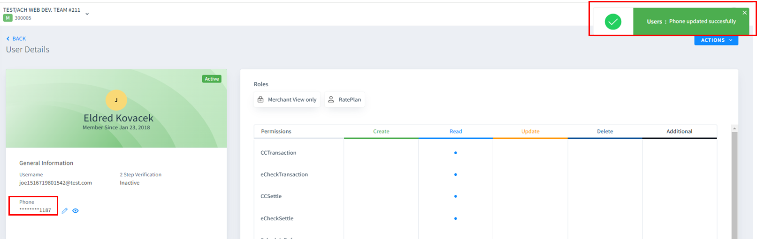Close the Phone updated notification

pyautogui.click(x=744, y=13)
